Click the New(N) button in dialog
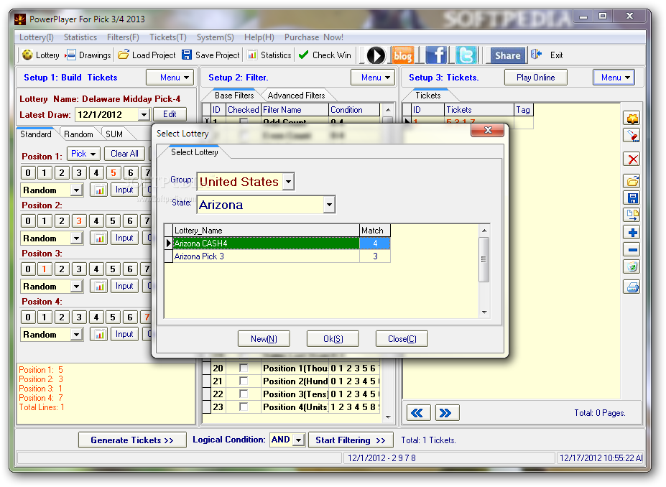The height and width of the screenshot is (487, 666). tap(264, 339)
